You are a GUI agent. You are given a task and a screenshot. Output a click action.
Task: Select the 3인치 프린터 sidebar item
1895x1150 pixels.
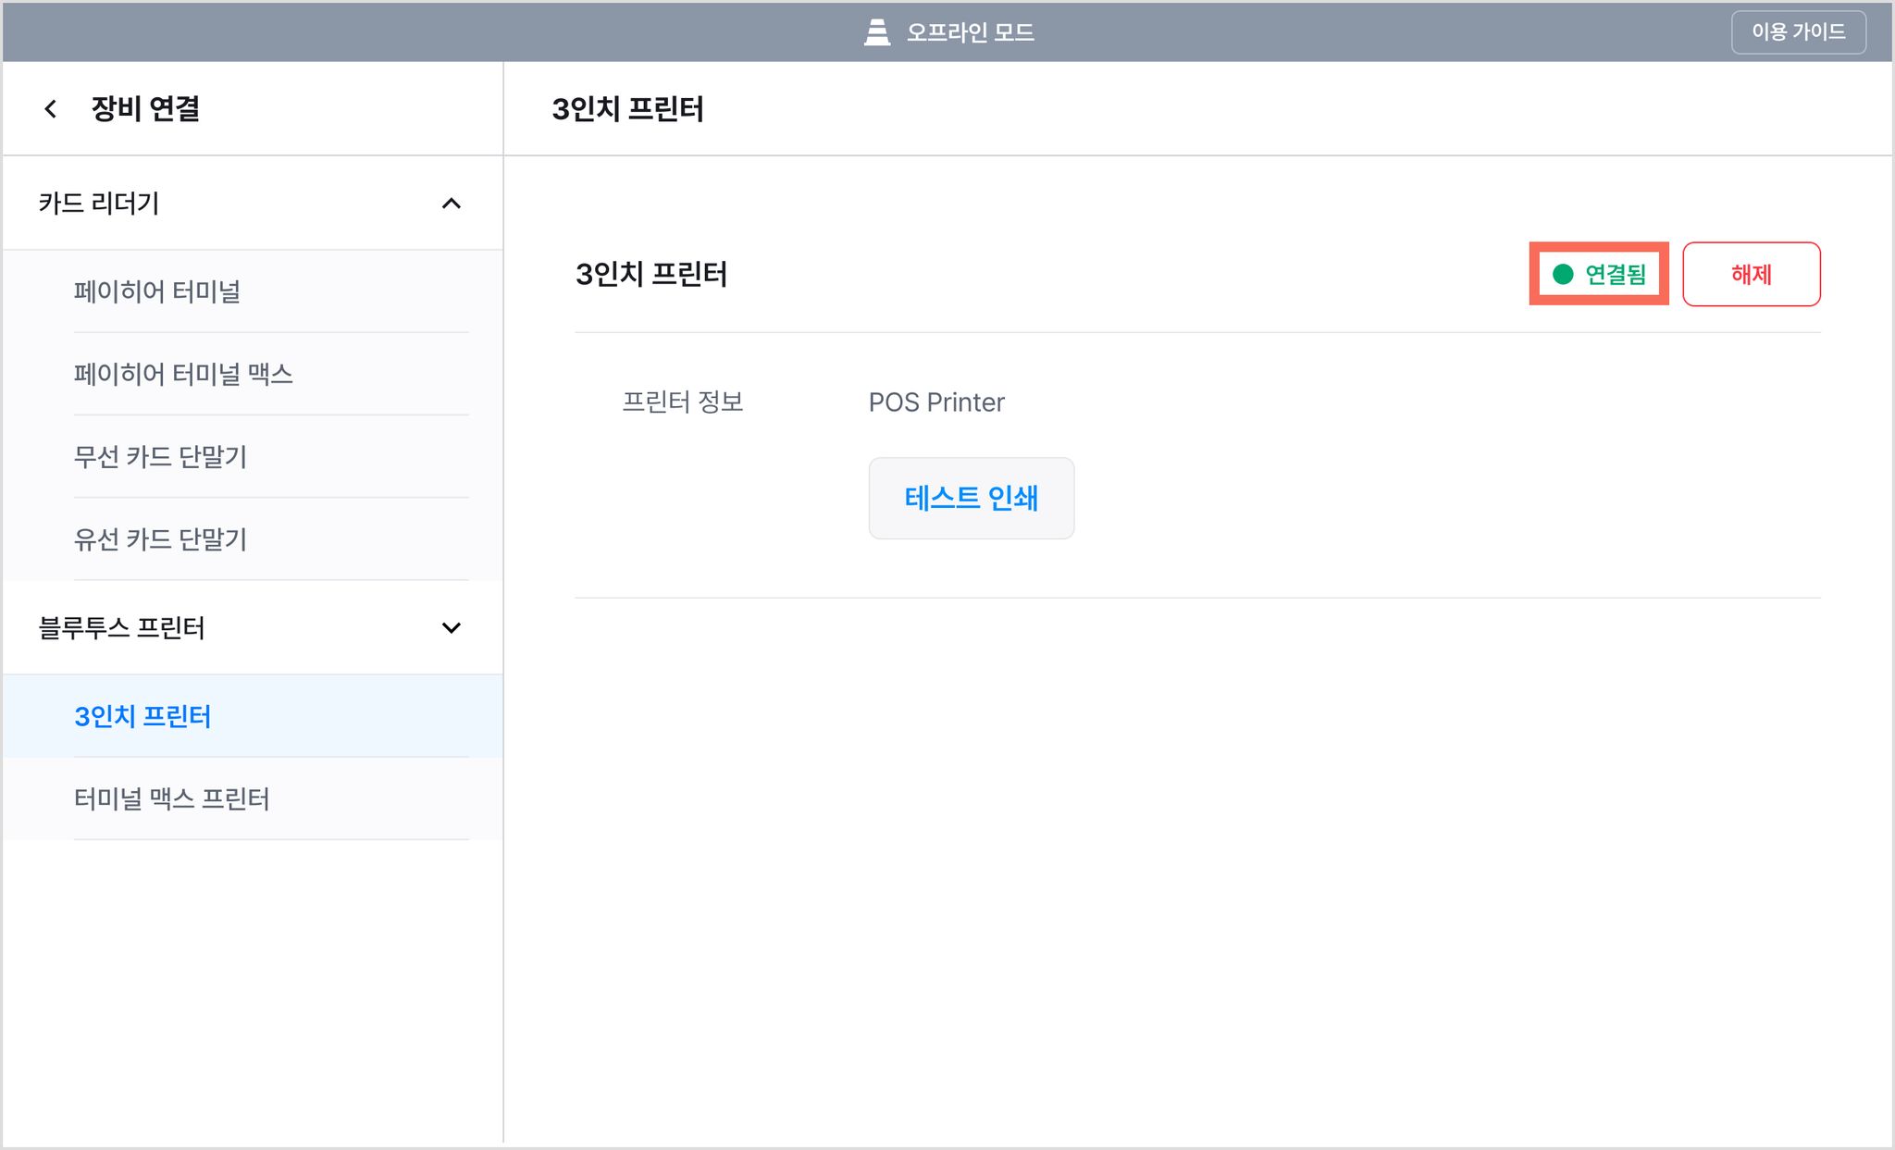coord(253,716)
